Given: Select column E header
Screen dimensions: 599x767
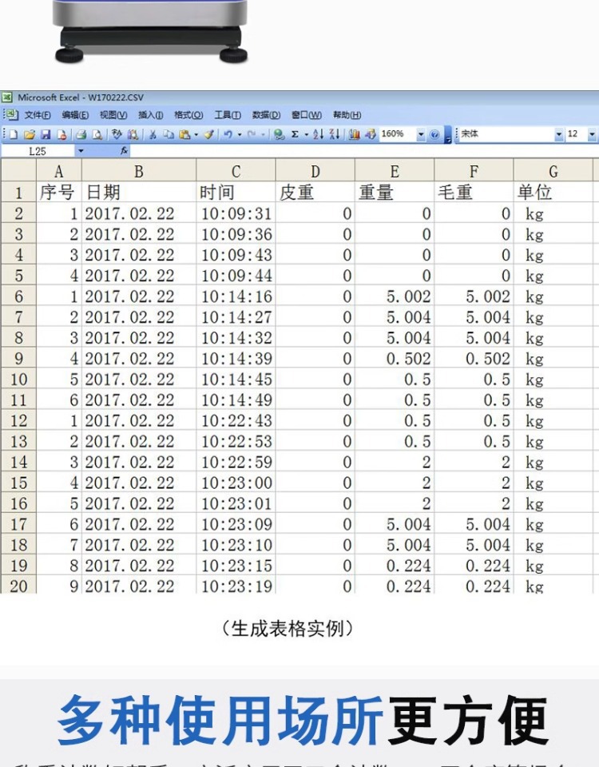Looking at the screenshot, I should click(395, 171).
